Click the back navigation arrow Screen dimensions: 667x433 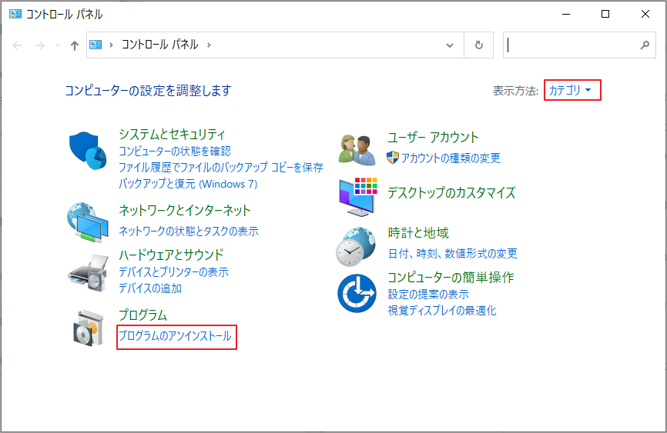17,45
